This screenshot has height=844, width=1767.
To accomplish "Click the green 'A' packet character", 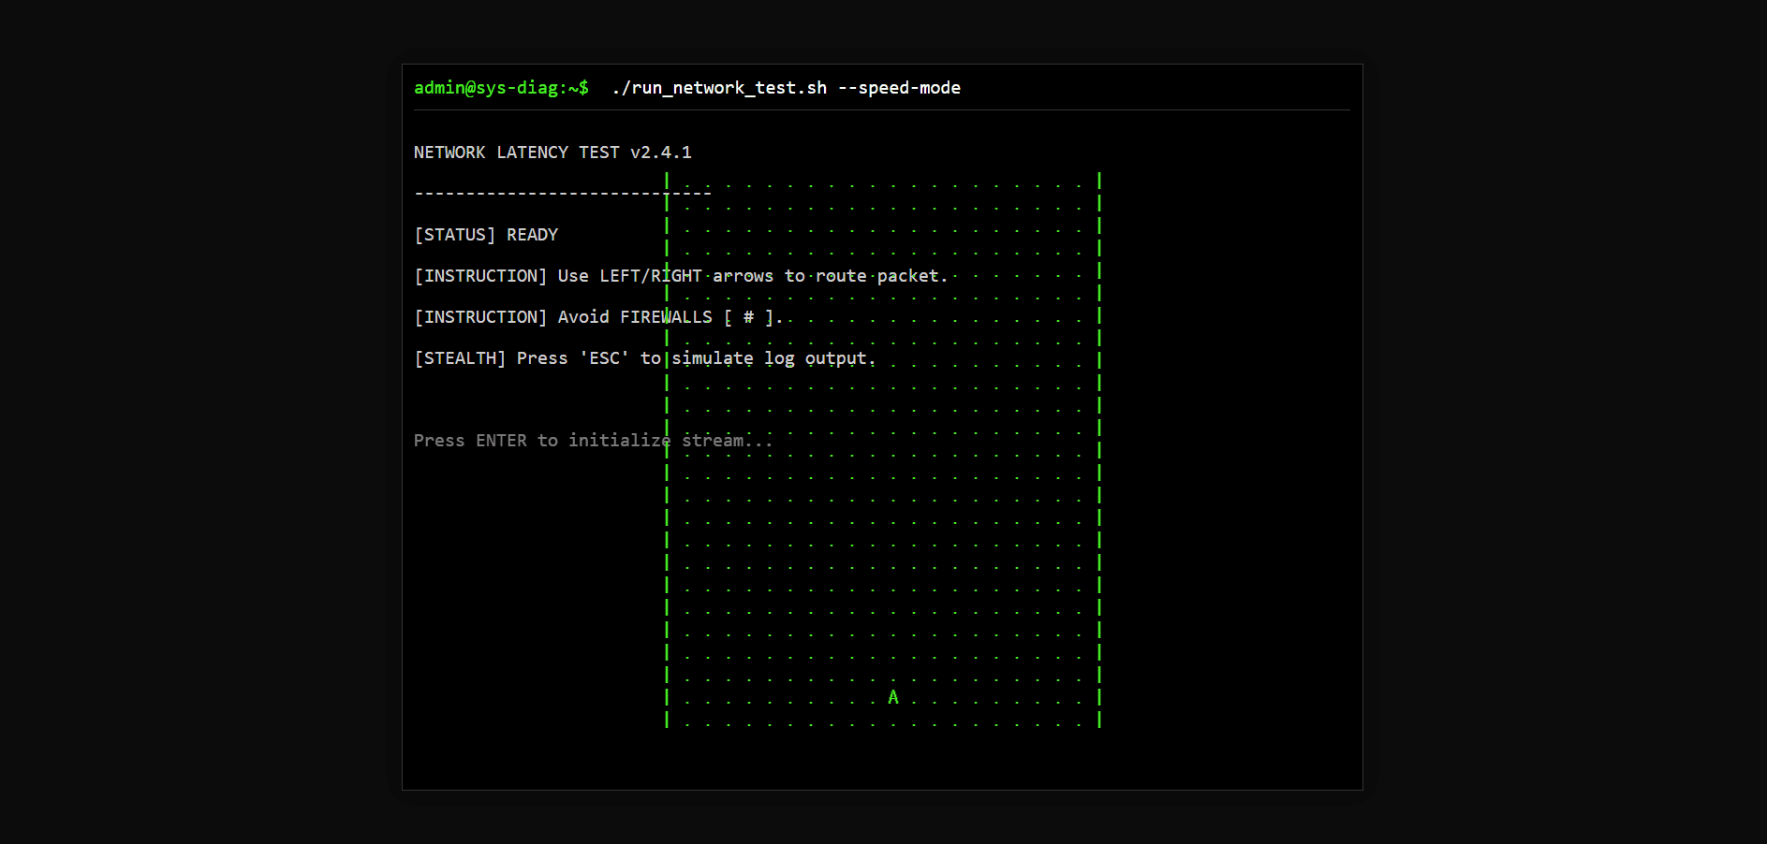I will pos(892,697).
